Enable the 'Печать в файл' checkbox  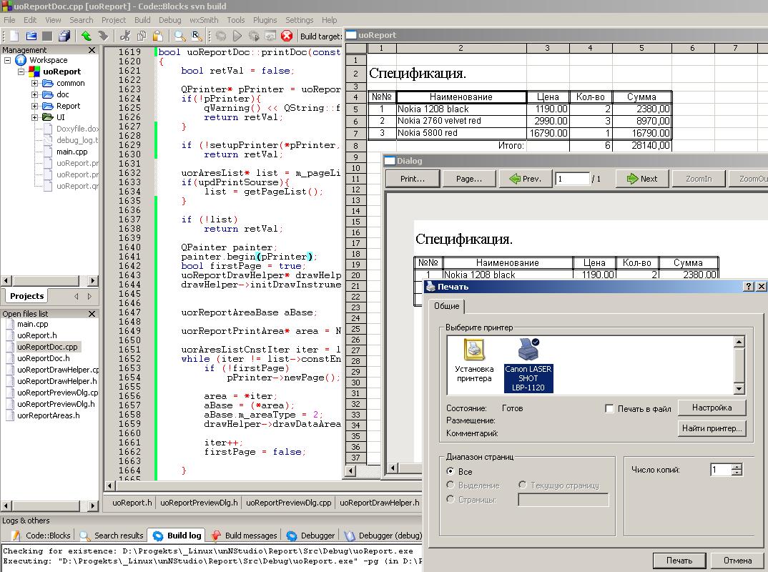[609, 409]
